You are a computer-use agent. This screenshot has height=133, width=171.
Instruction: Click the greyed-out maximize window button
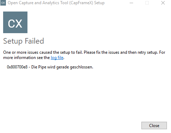(x=147, y=3)
